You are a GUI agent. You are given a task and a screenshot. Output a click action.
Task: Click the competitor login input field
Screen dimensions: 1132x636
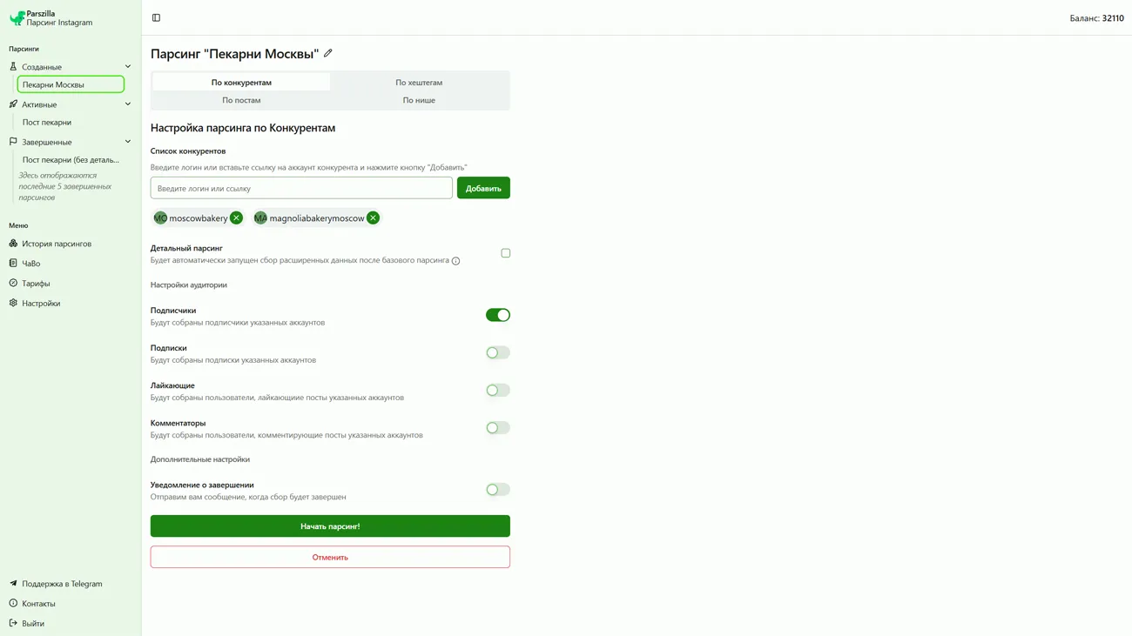pyautogui.click(x=301, y=188)
